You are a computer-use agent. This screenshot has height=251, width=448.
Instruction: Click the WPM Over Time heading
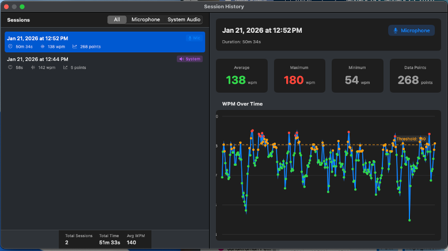pos(242,104)
